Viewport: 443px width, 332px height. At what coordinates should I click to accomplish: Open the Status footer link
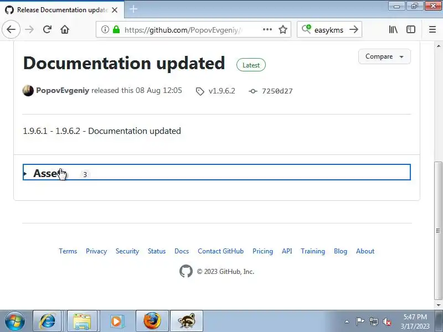tap(157, 251)
